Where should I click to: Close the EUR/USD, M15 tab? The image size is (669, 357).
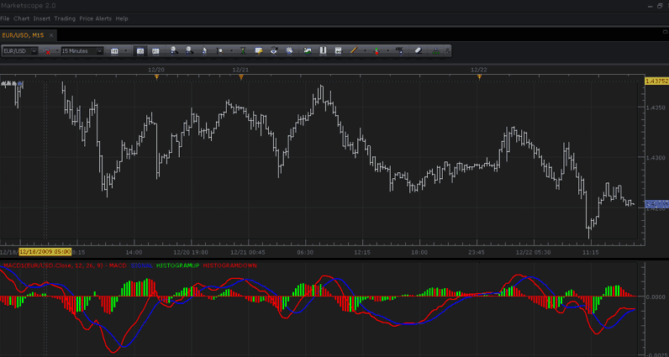tap(51, 35)
